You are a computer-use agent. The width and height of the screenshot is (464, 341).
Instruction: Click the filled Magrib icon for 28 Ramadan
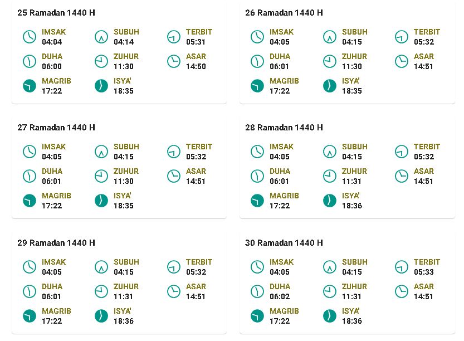click(x=257, y=201)
